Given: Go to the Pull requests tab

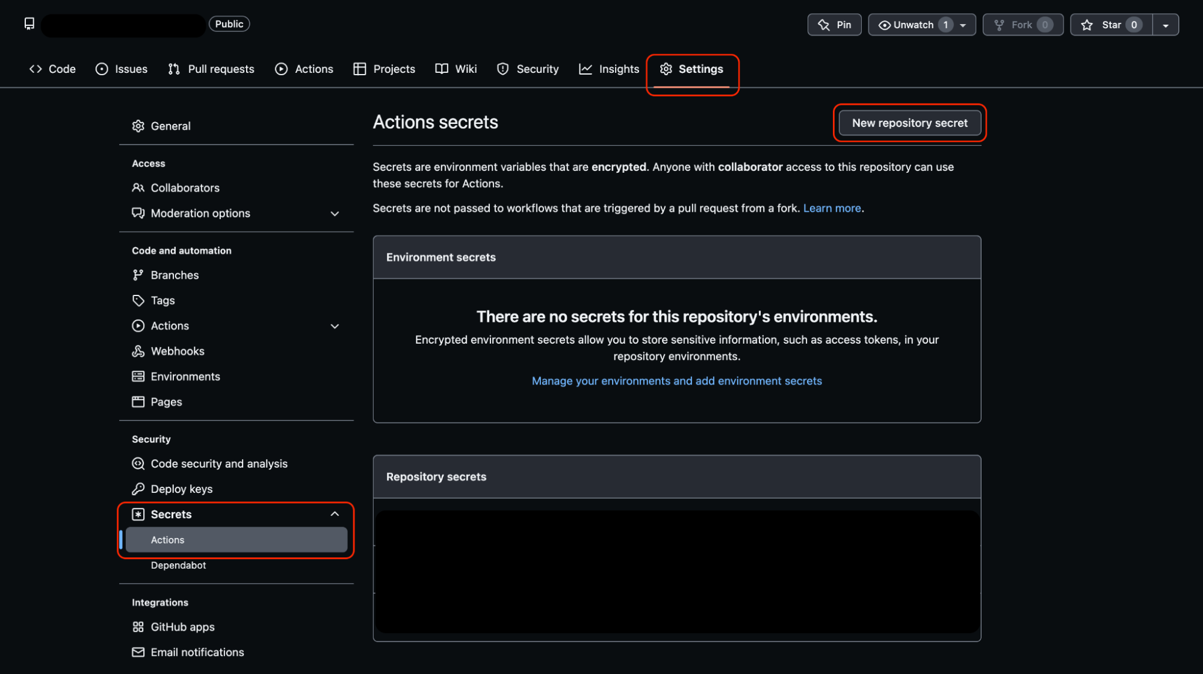Looking at the screenshot, I should [x=211, y=69].
